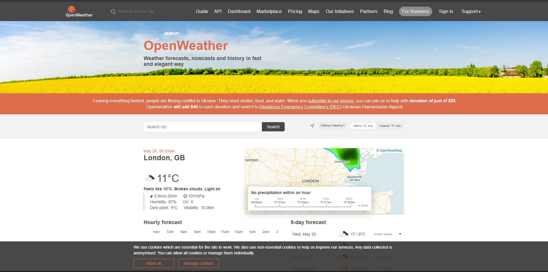Open the Blog navbar link
This screenshot has height=272, width=548.
(388, 12)
